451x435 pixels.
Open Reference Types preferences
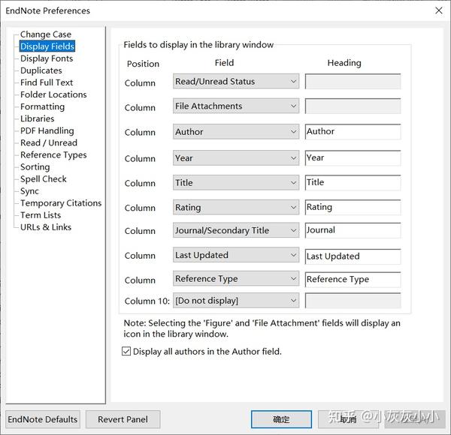click(x=53, y=155)
